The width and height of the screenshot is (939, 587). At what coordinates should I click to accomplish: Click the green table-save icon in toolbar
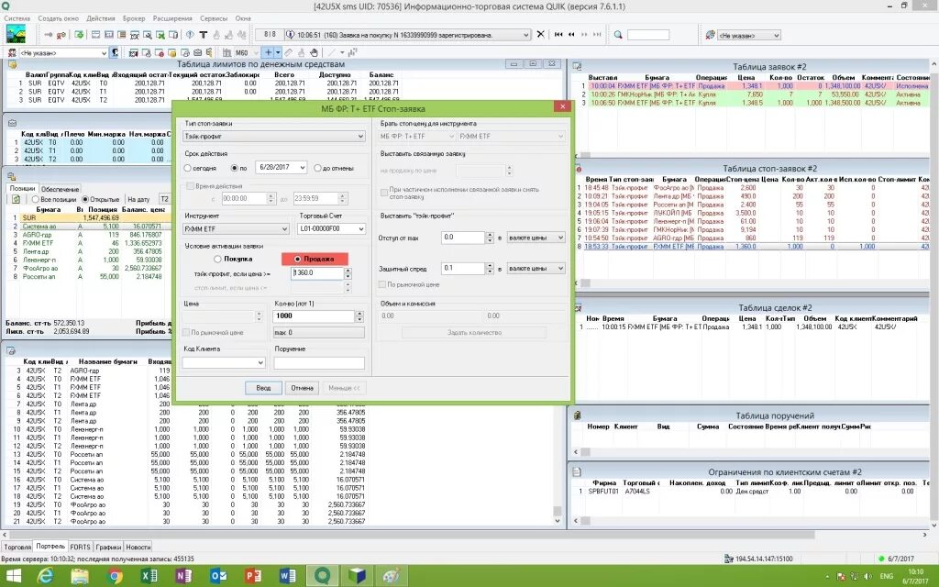79,35
